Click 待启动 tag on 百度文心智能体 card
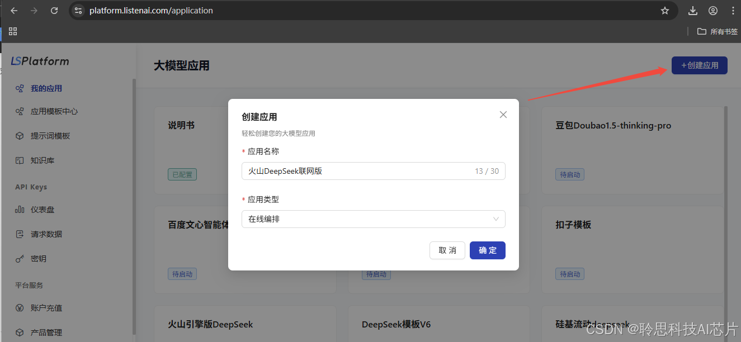Viewport: 741px width, 342px height. pos(182,274)
